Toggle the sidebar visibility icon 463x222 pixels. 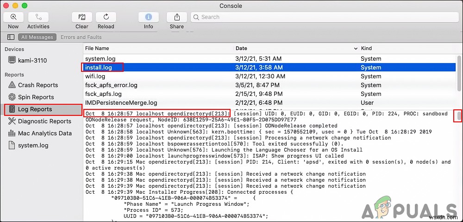[x=11, y=37]
